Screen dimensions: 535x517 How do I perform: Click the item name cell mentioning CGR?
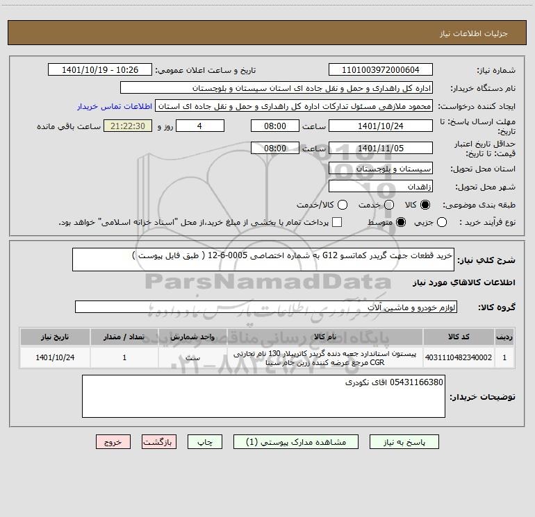coord(325,358)
